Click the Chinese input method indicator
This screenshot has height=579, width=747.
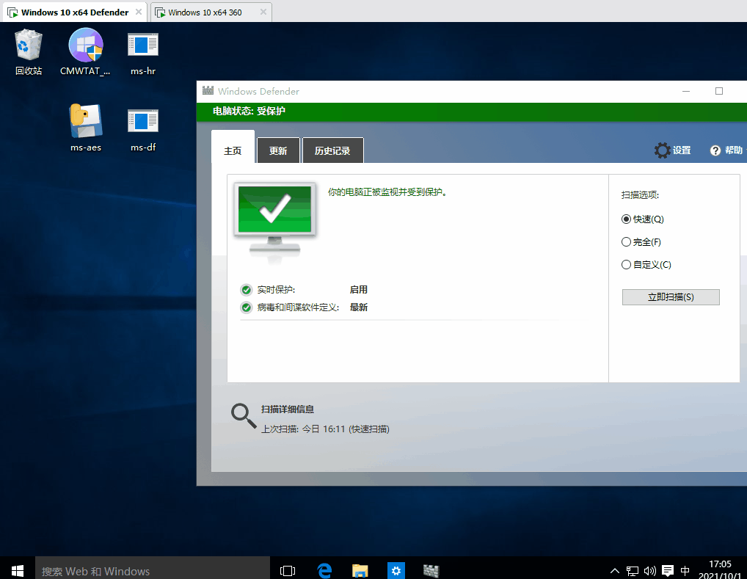pyautogui.click(x=685, y=570)
